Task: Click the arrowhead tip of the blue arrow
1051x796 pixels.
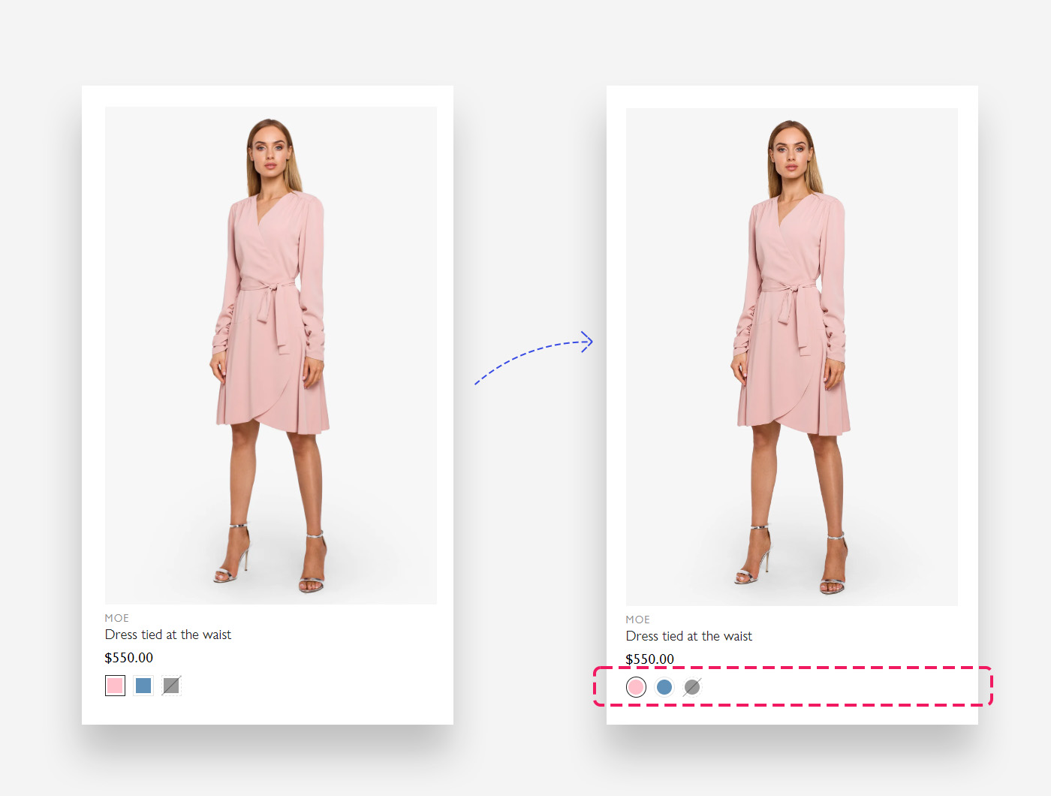Action: click(x=590, y=342)
